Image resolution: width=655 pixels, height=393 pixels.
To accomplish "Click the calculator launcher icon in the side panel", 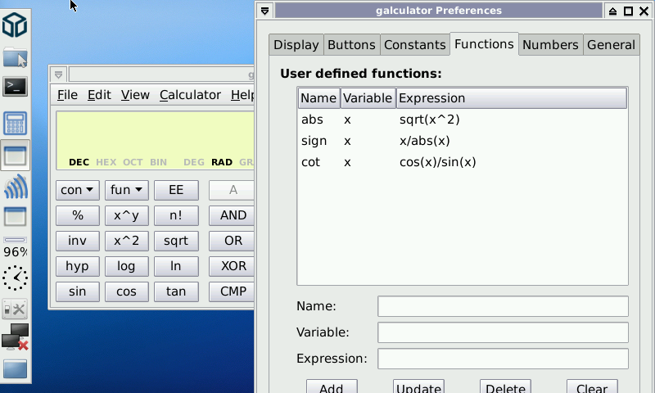I will click(15, 123).
